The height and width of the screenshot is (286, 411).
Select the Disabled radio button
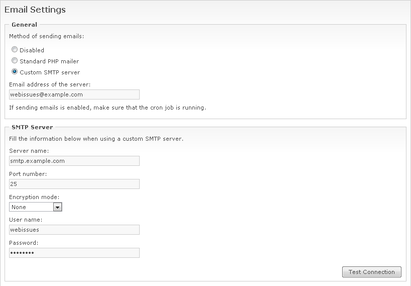coord(15,50)
